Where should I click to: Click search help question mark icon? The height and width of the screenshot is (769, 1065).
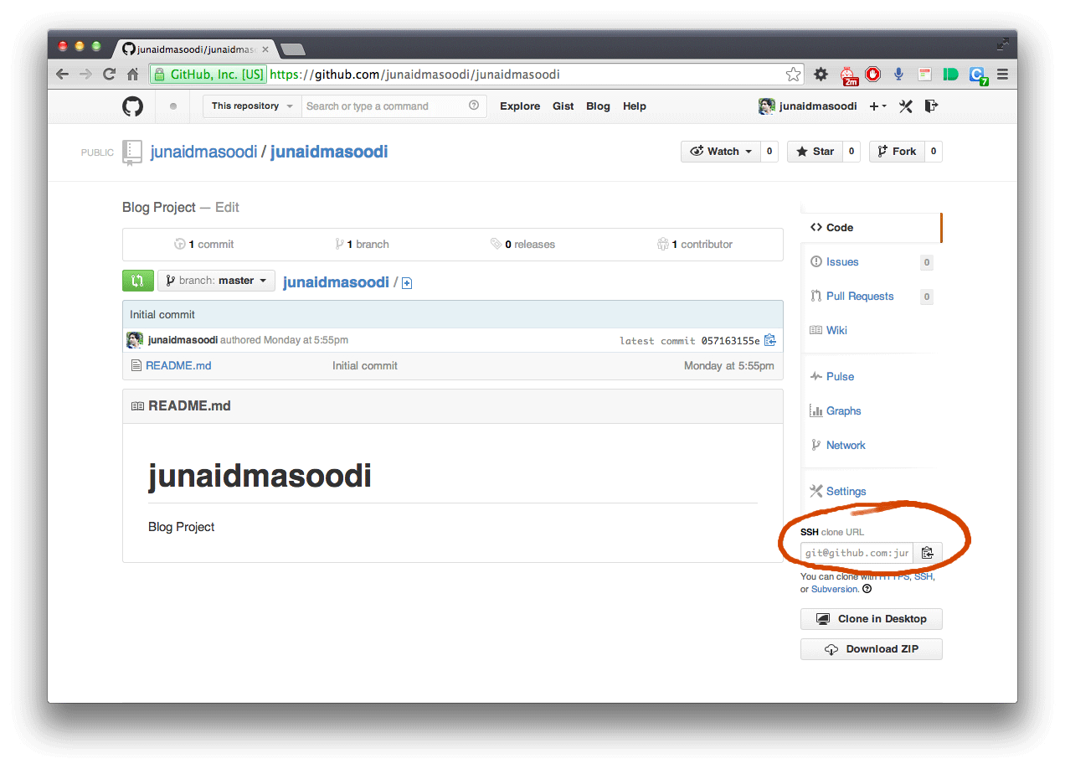point(474,106)
